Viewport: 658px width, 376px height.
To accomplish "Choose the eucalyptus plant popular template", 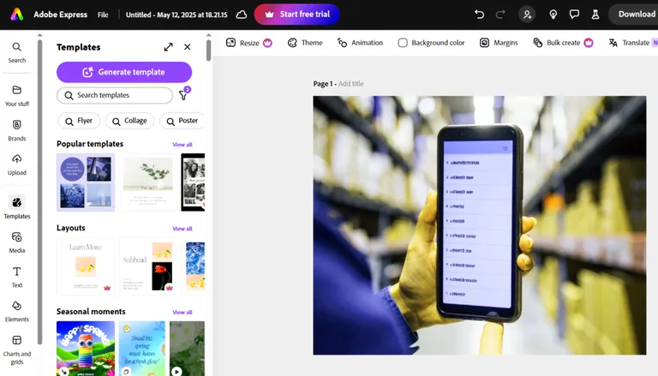I will click(x=147, y=182).
